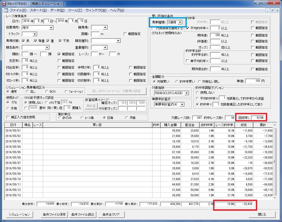
Task: Select the フォーメーション radio button
Action: tap(66, 92)
